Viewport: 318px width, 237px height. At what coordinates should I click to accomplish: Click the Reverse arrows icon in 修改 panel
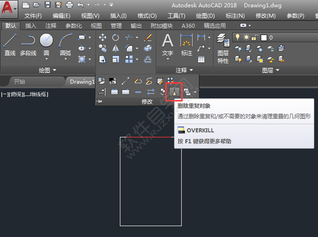tap(151, 92)
